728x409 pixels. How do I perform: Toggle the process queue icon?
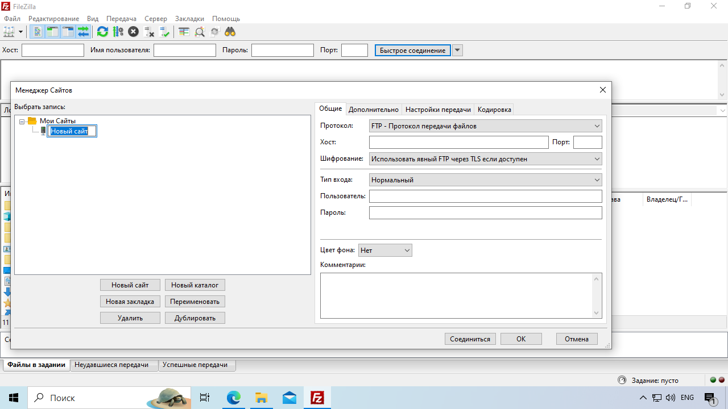point(118,32)
